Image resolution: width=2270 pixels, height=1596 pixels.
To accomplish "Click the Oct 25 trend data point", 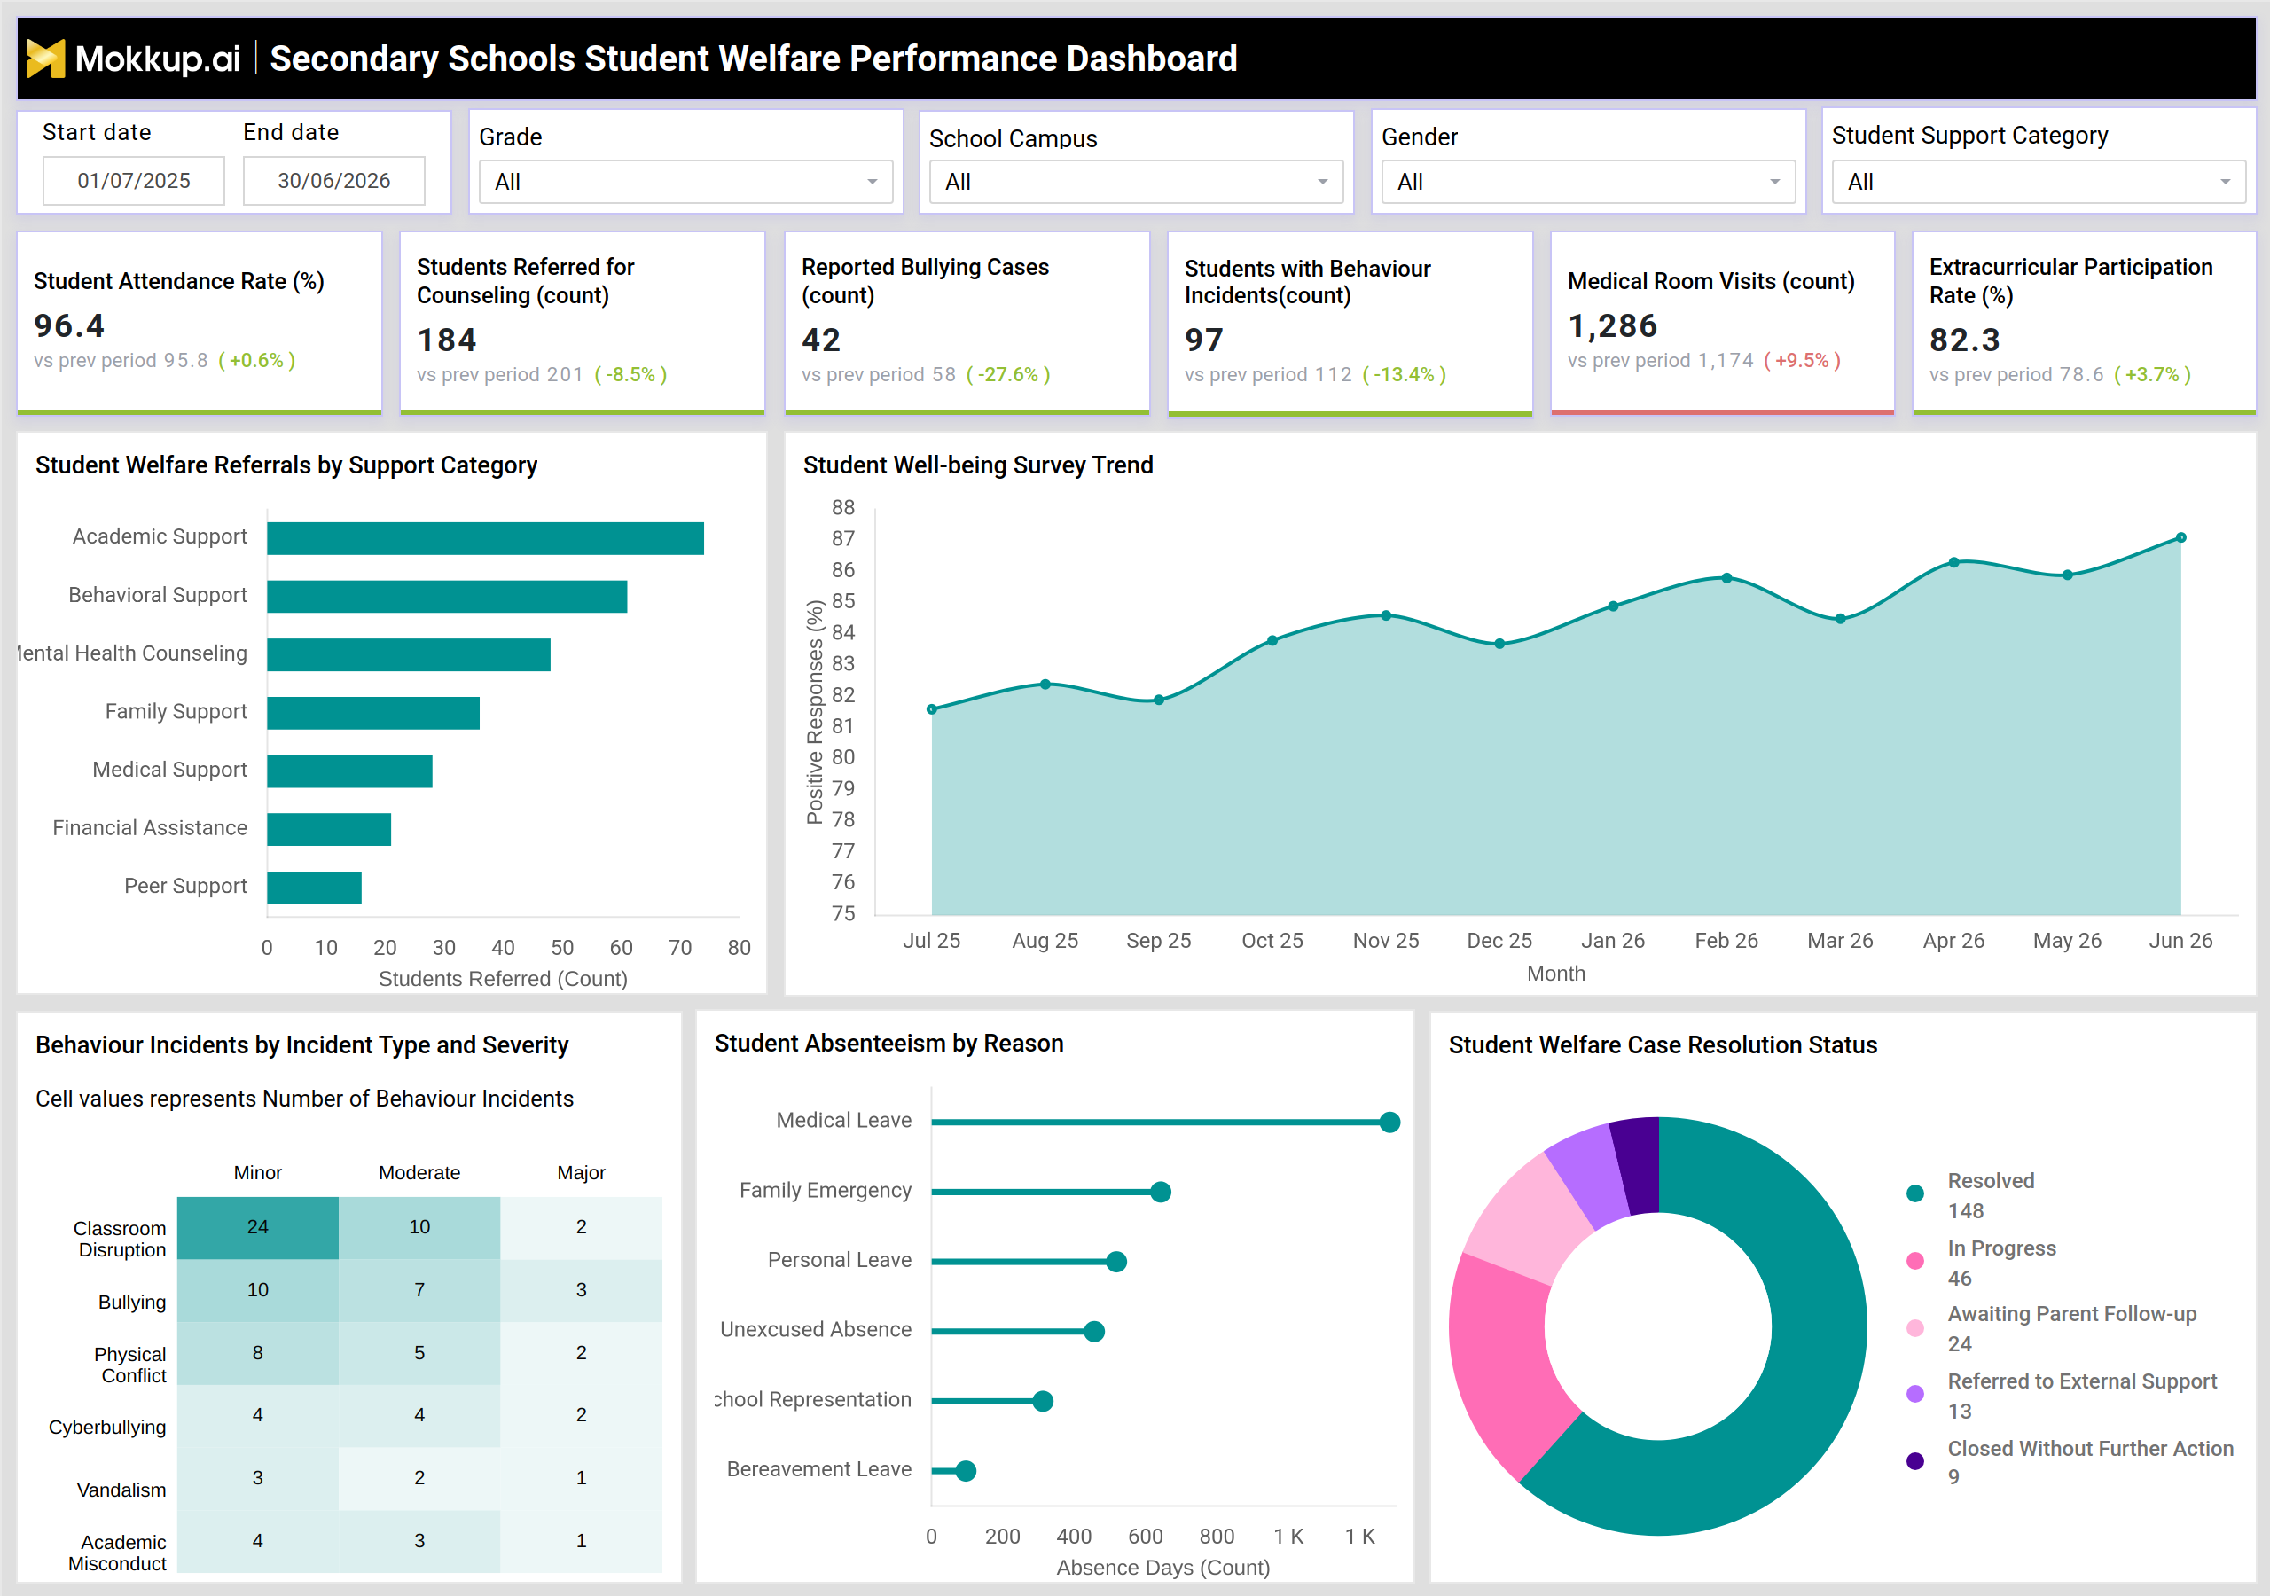I will click(1272, 641).
